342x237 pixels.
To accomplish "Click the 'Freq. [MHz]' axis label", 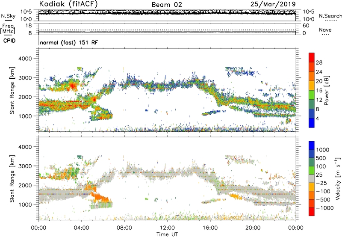I will (8, 29).
